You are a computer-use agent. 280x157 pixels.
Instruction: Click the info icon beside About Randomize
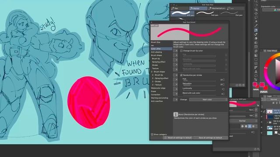(175, 114)
